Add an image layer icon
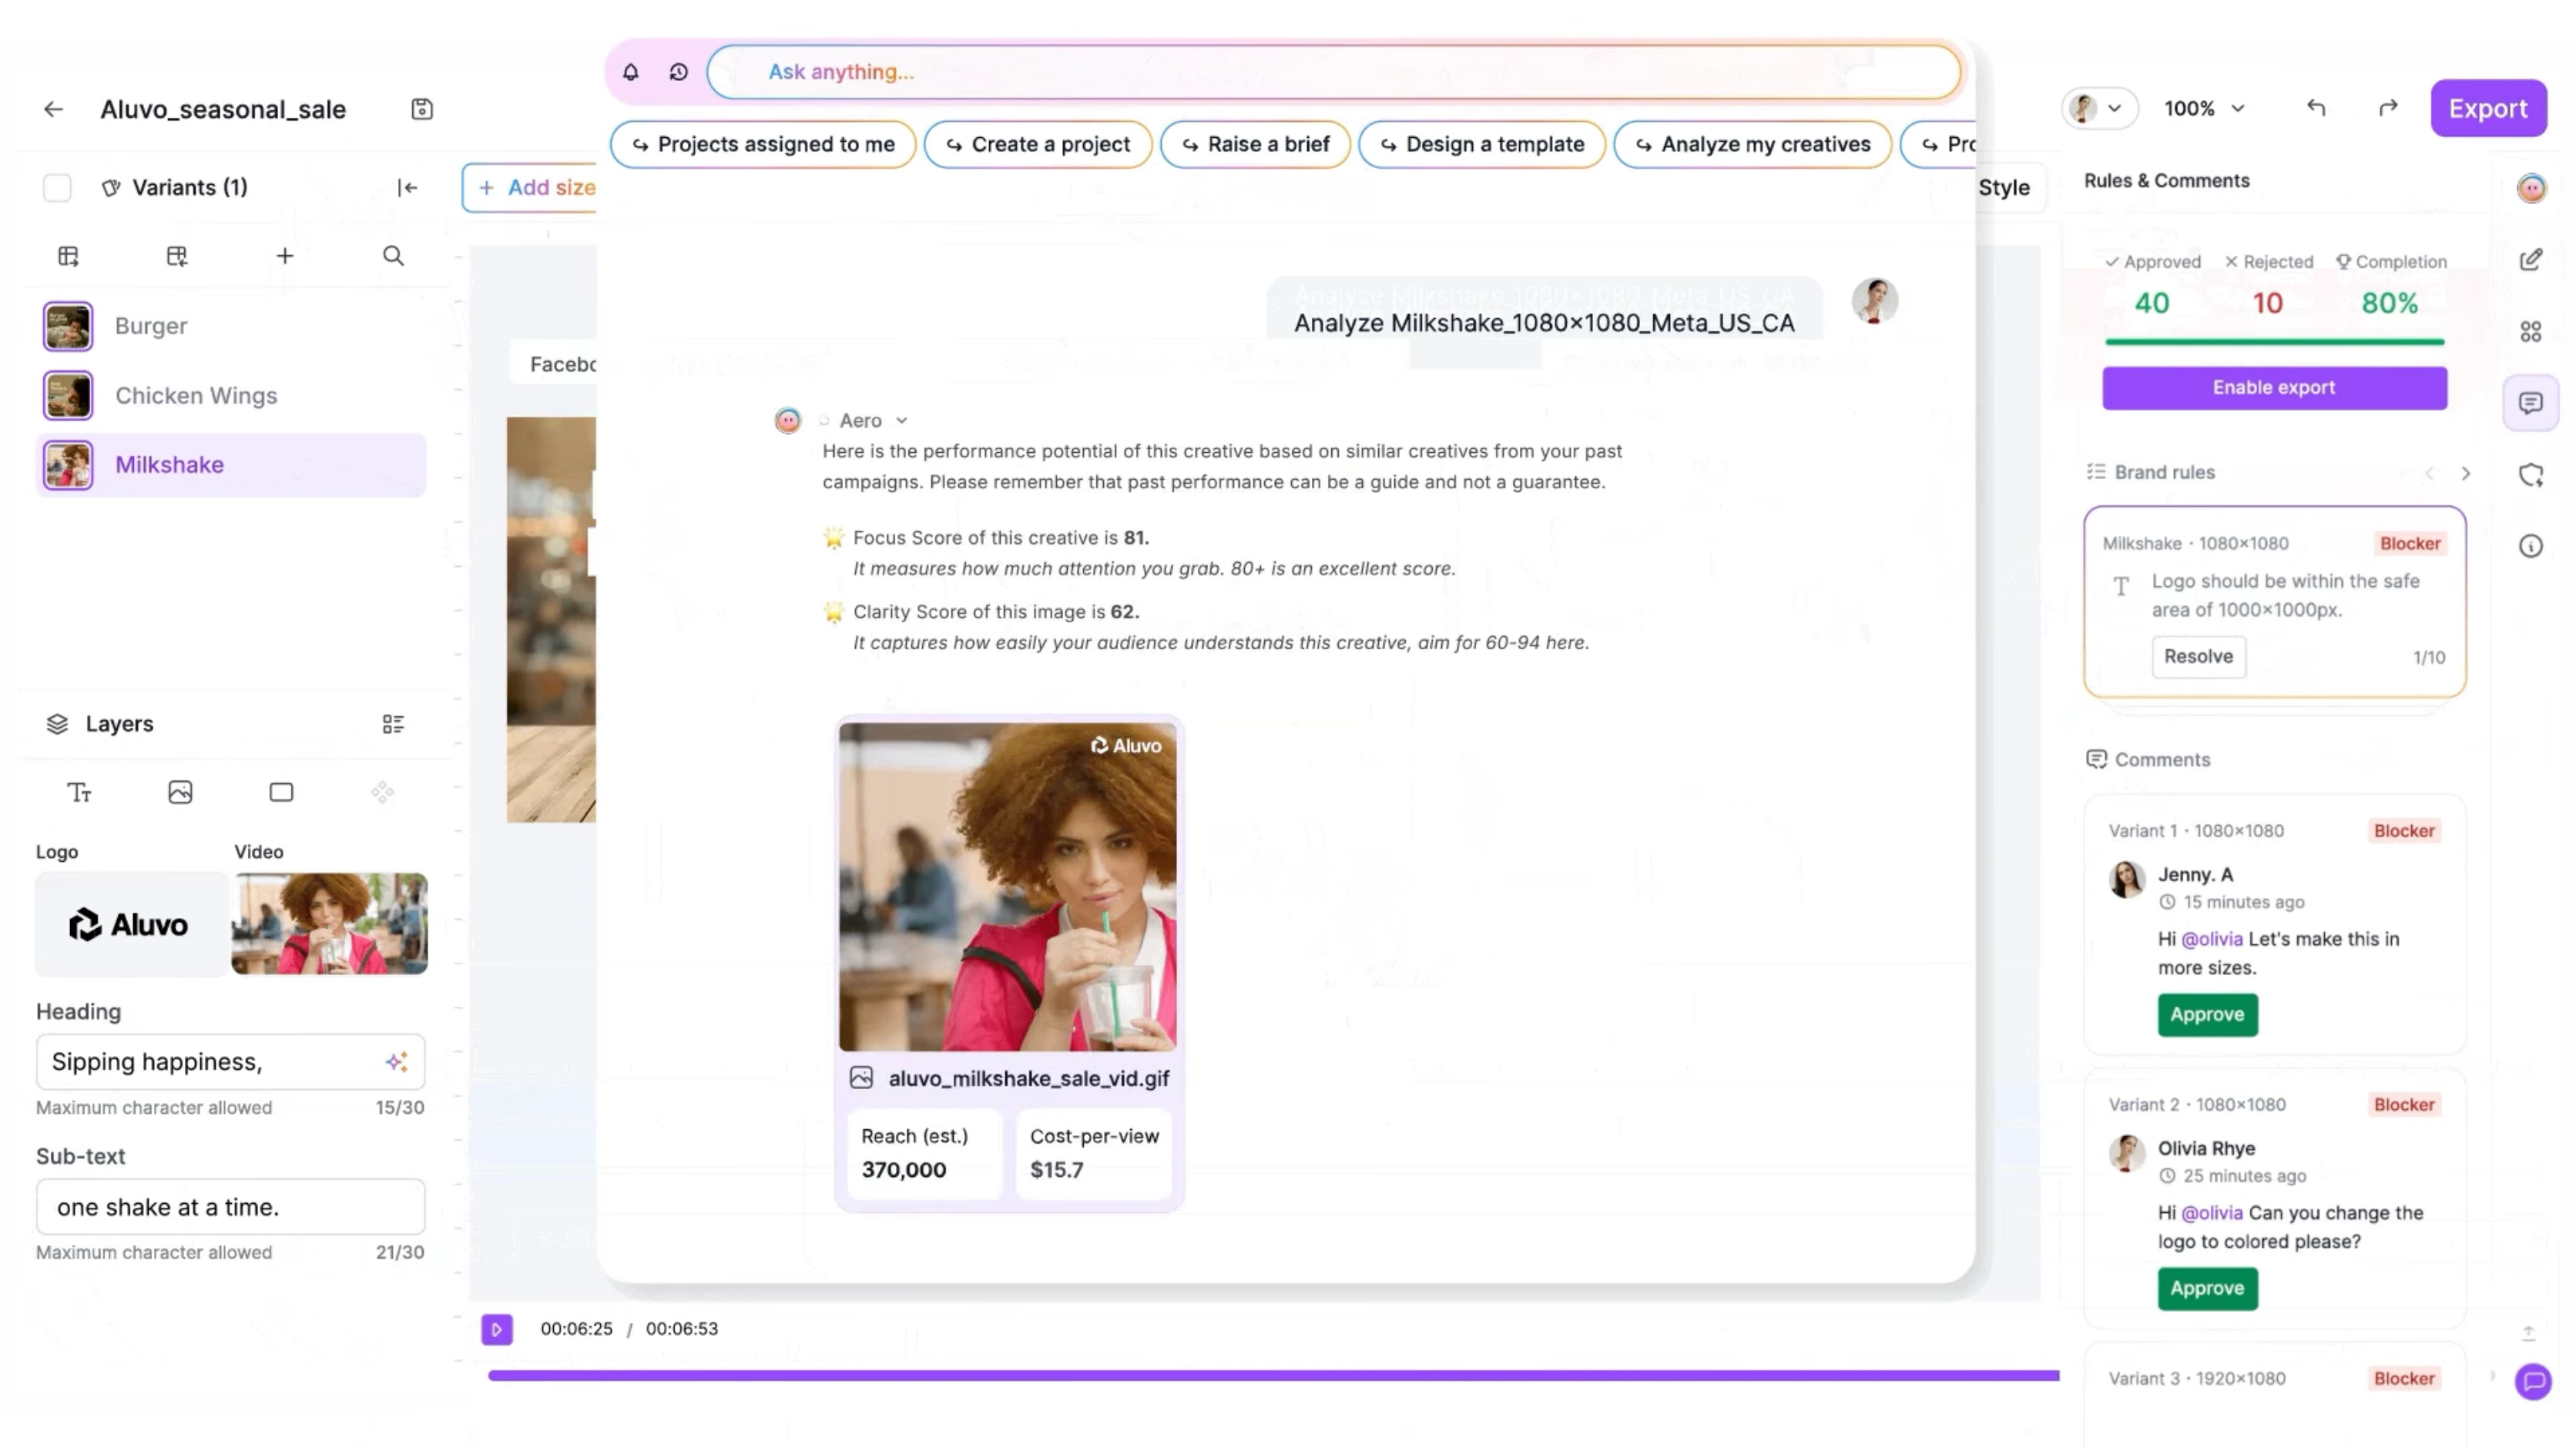 pos(180,793)
